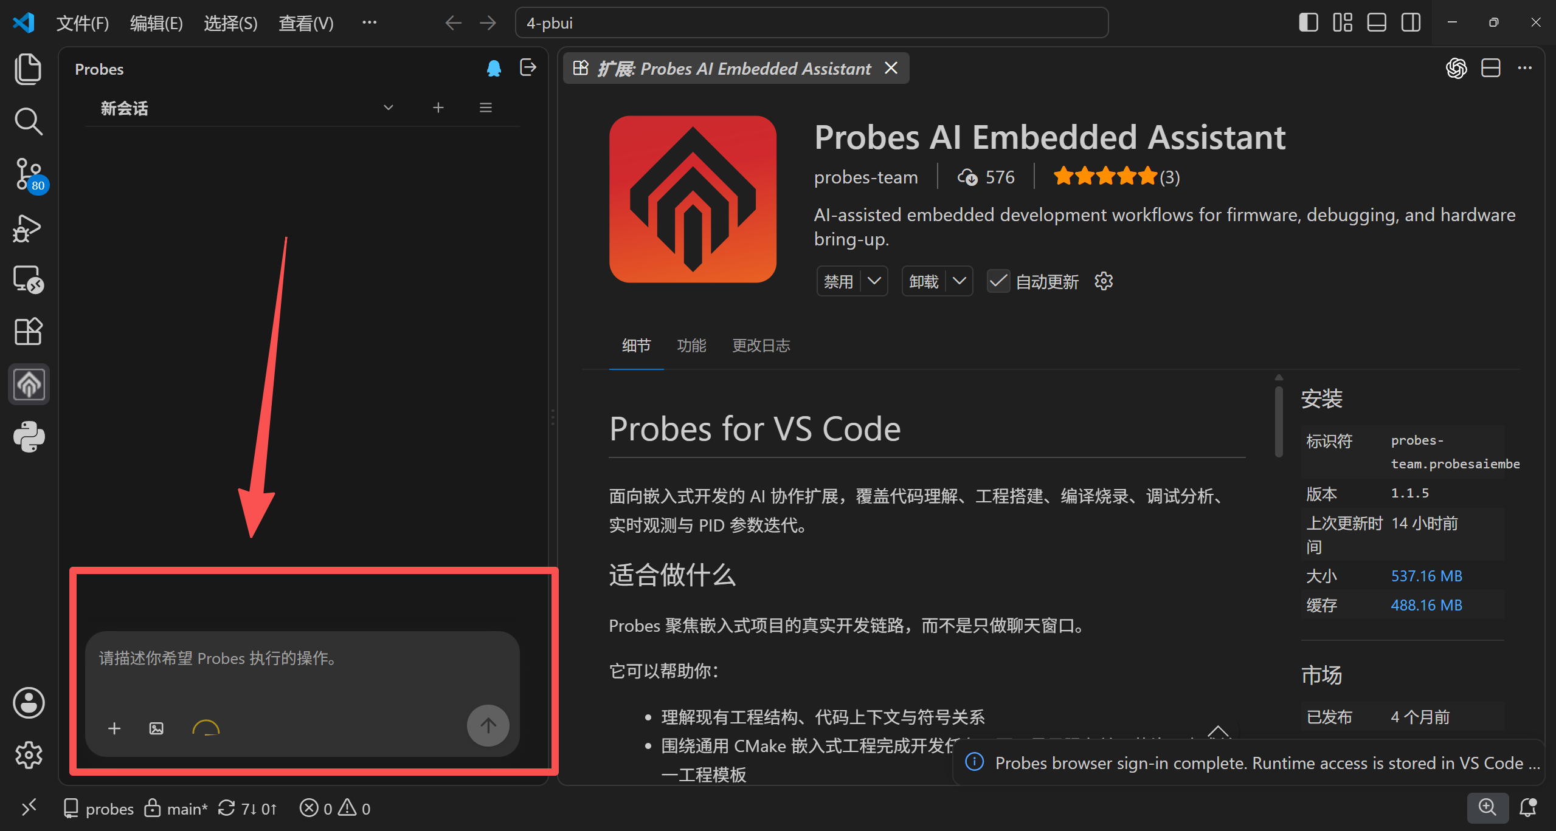
Task: Click the 576 install count
Action: (986, 177)
